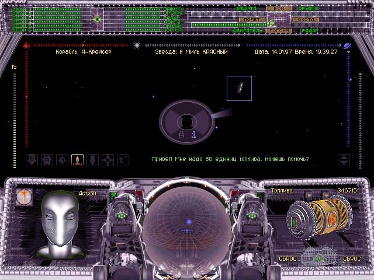Click the red ship icon at top-left

[26, 45]
